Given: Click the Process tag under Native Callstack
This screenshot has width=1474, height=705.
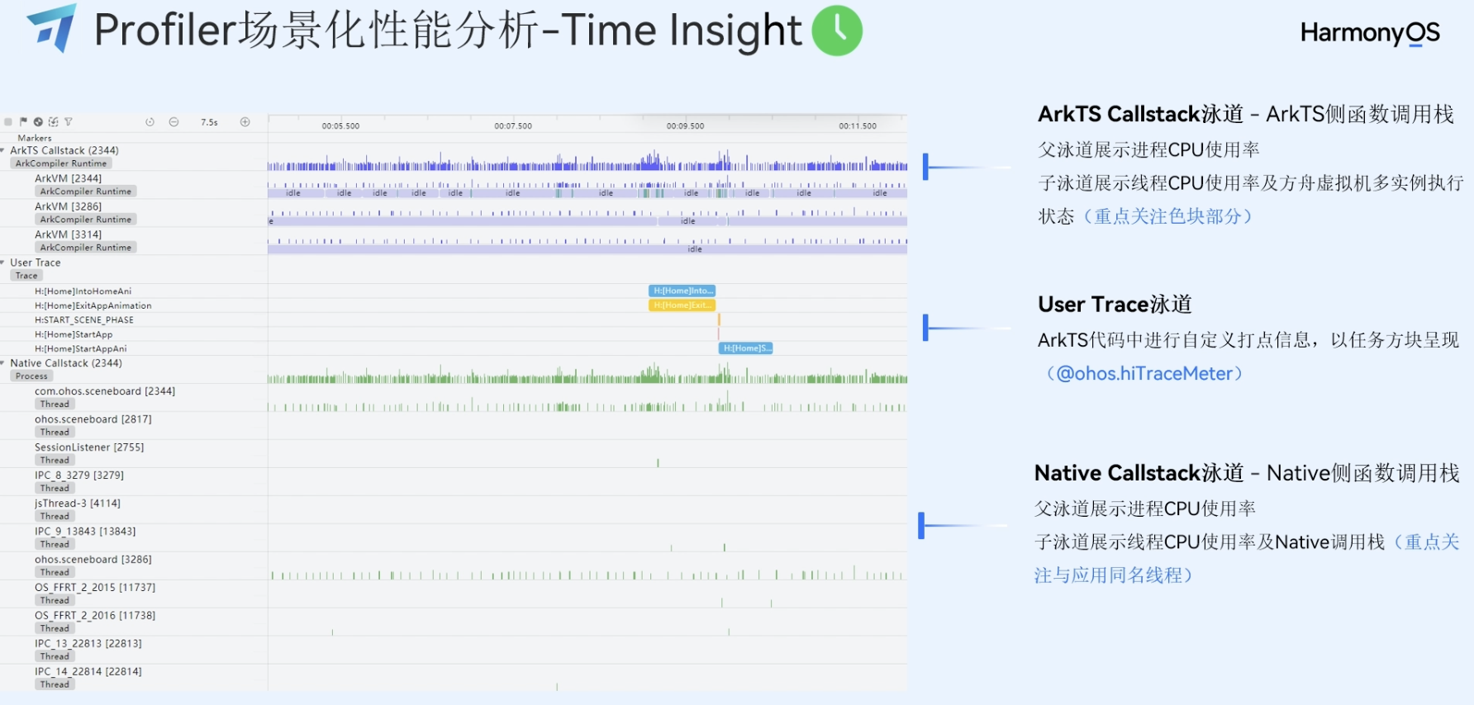Looking at the screenshot, I should (31, 376).
